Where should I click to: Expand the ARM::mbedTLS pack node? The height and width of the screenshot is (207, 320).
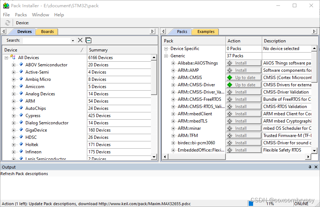pyautogui.click(x=173, y=121)
